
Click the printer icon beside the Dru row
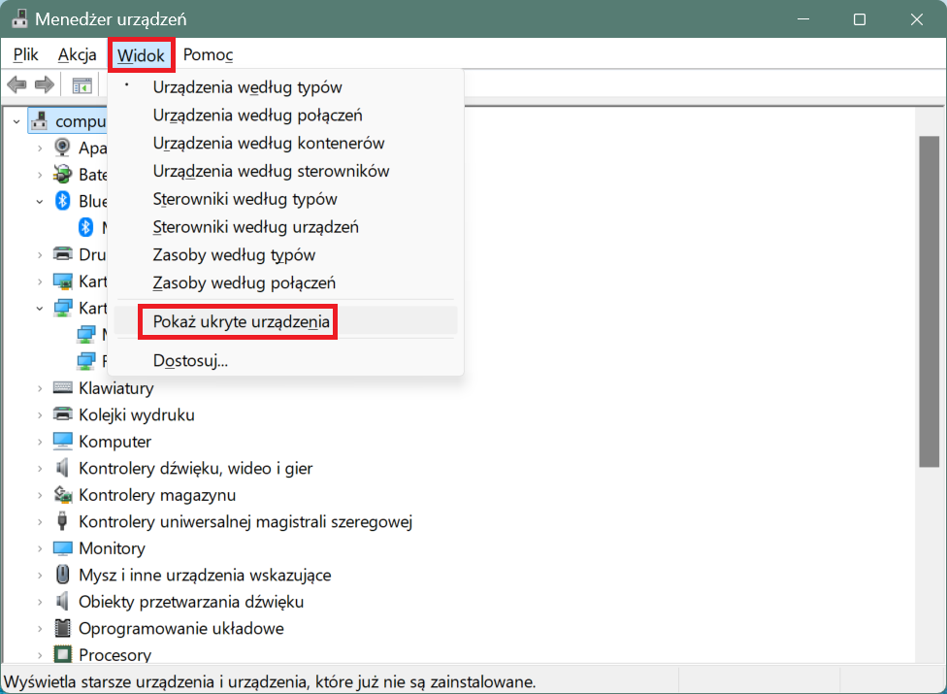[62, 254]
